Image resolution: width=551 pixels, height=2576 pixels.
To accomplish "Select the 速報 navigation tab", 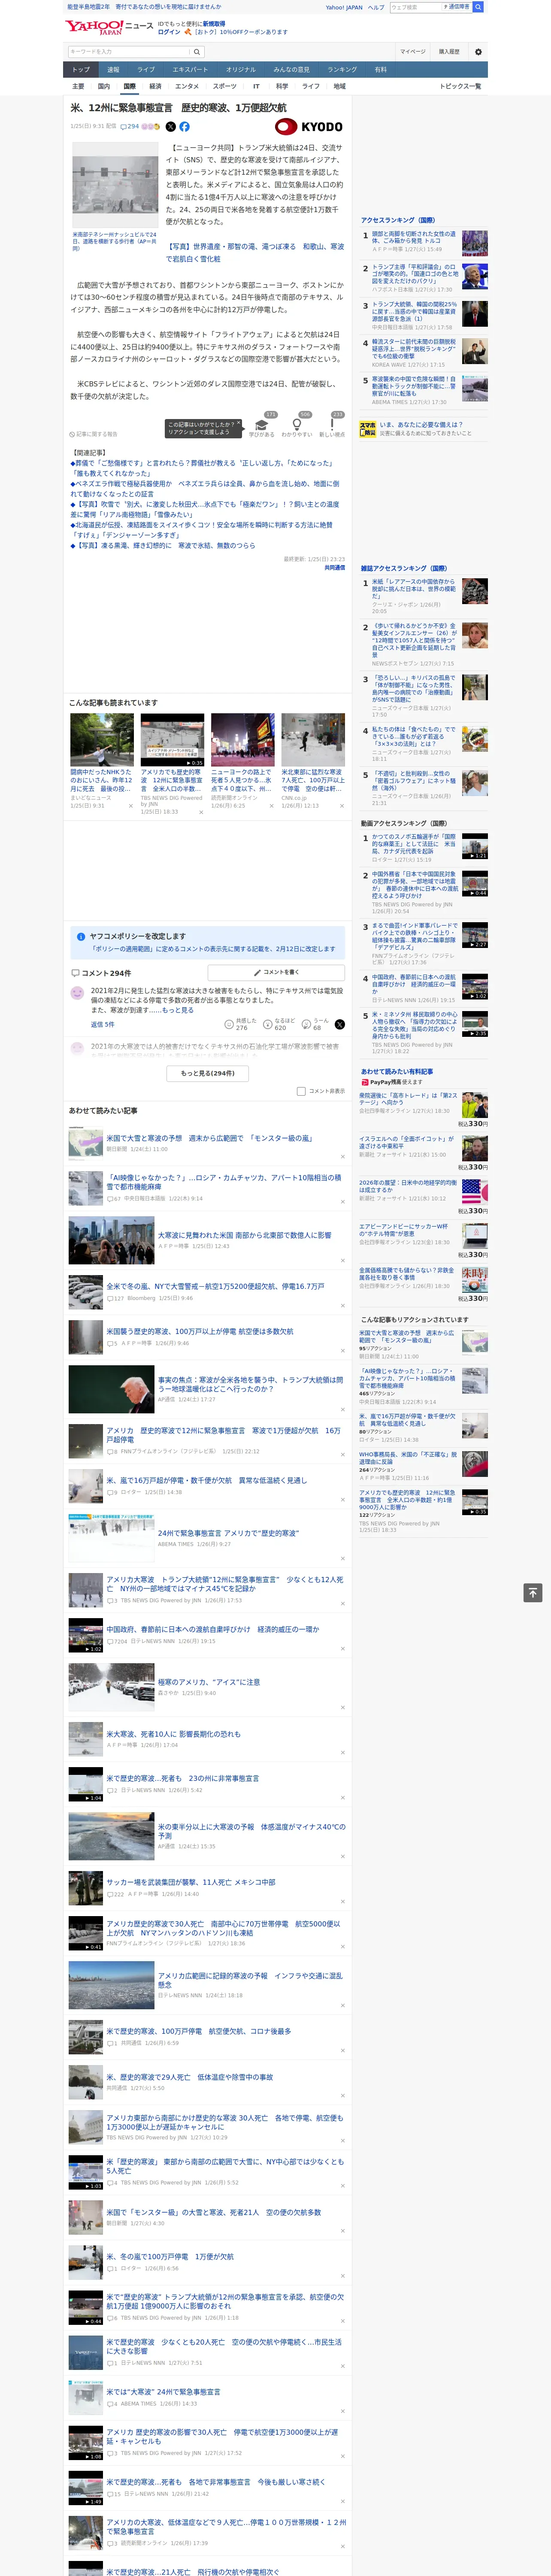I will pos(113,69).
